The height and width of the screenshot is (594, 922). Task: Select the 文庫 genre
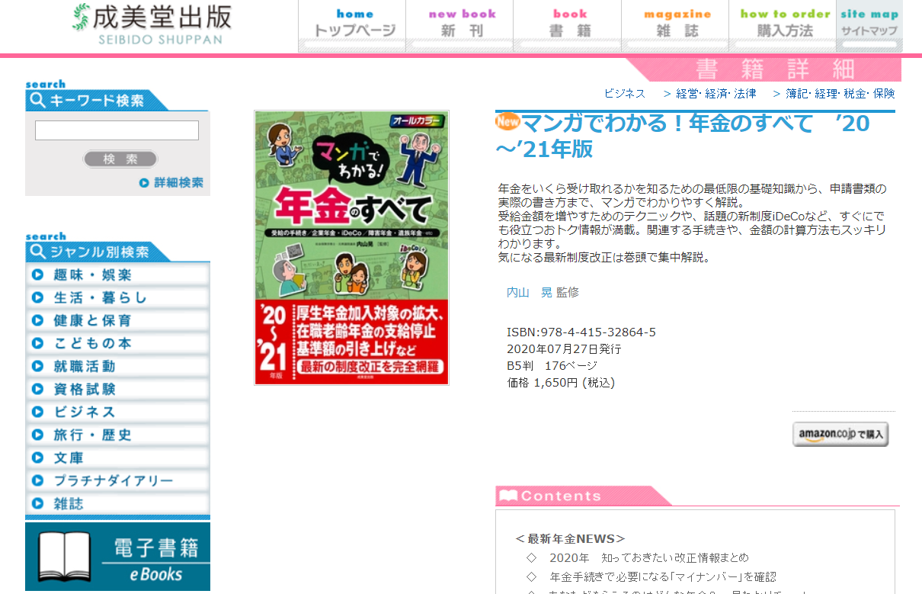click(117, 458)
